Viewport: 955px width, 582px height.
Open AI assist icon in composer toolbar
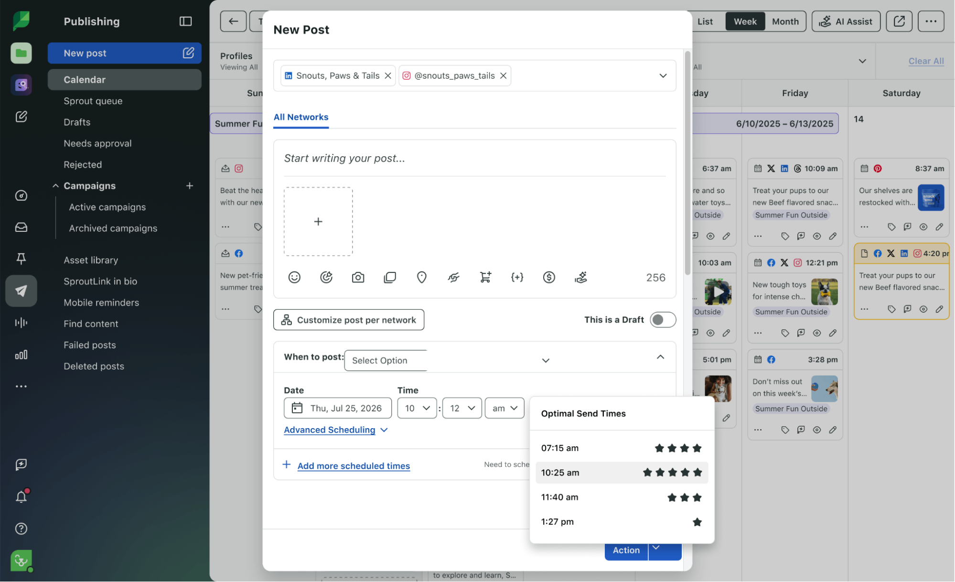[x=581, y=278]
